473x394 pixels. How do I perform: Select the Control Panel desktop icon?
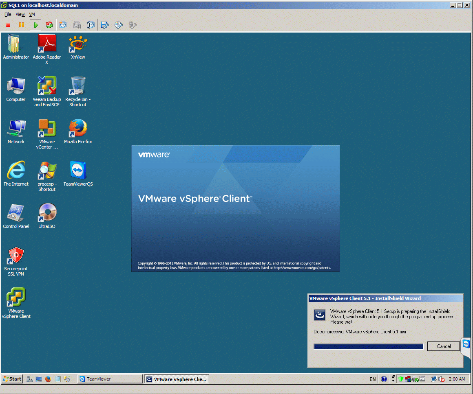pos(16,216)
